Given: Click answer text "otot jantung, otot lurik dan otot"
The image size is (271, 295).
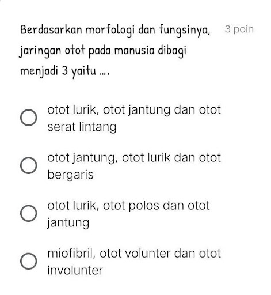Looking at the screenshot, I should [134, 158].
